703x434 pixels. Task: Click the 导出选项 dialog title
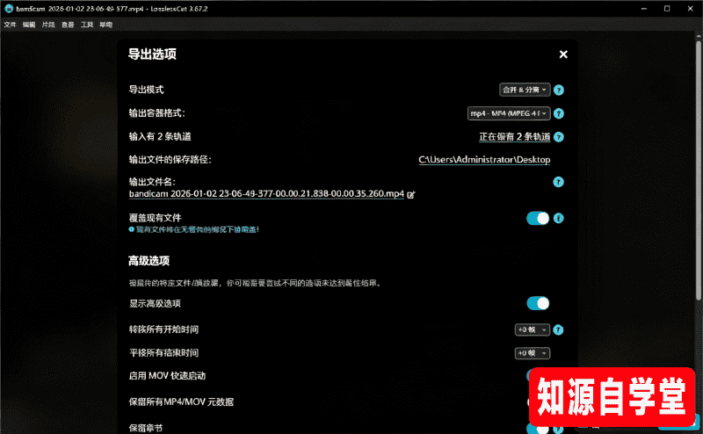tap(152, 54)
